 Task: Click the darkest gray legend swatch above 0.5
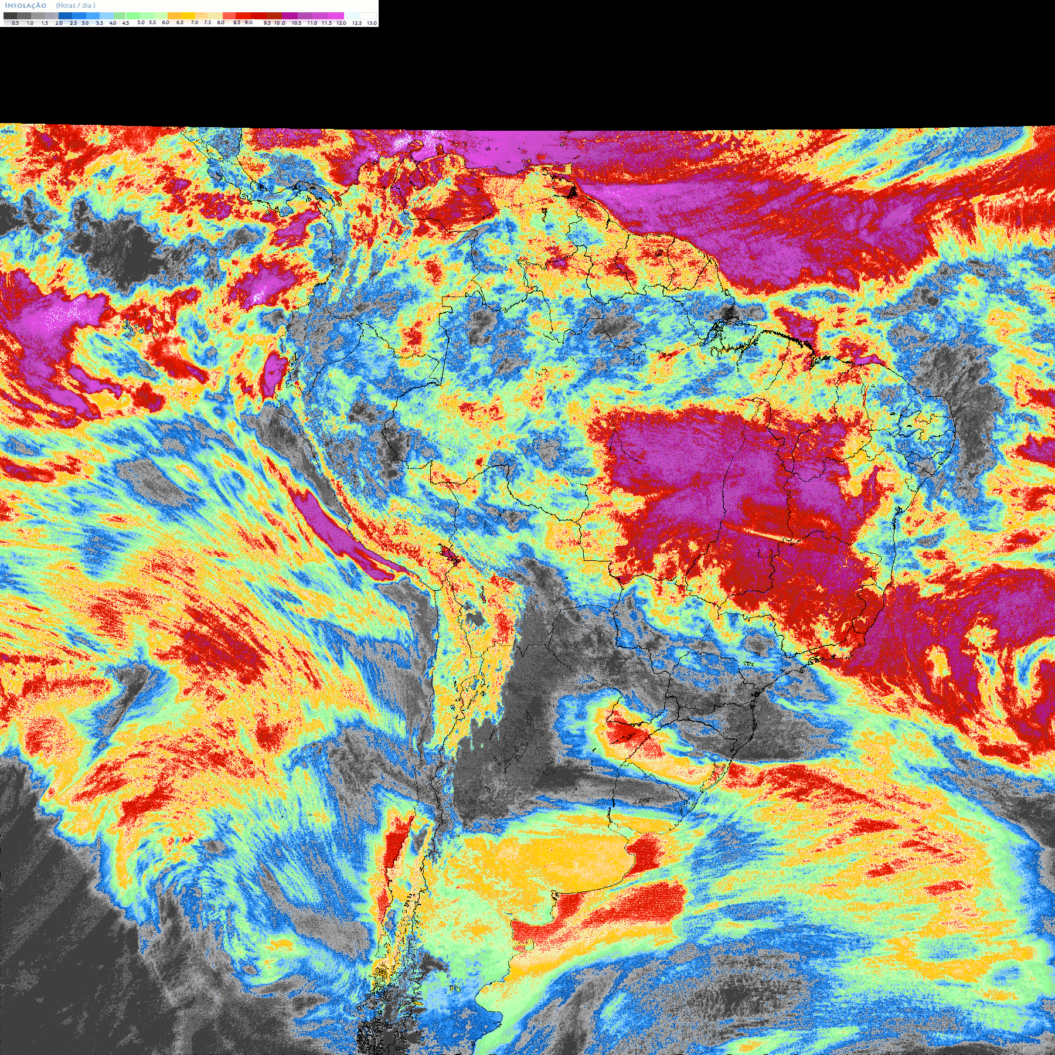(x=10, y=16)
